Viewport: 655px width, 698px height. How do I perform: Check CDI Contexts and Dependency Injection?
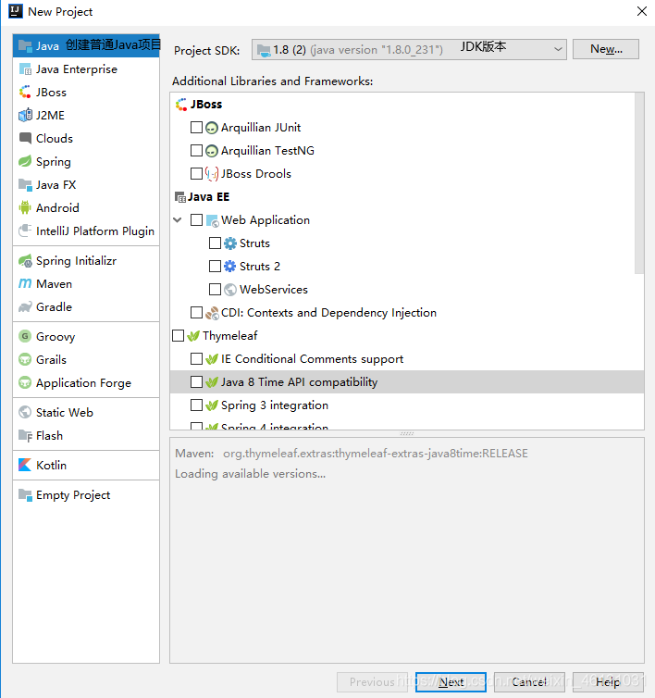tap(196, 313)
